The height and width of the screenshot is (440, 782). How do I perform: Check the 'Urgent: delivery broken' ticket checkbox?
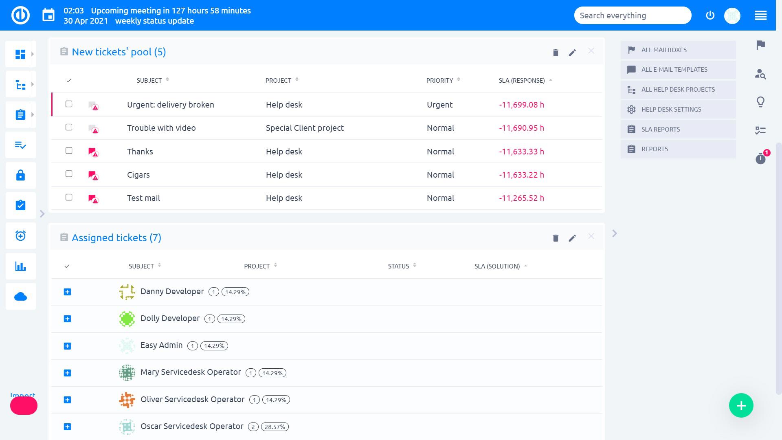pos(69,104)
